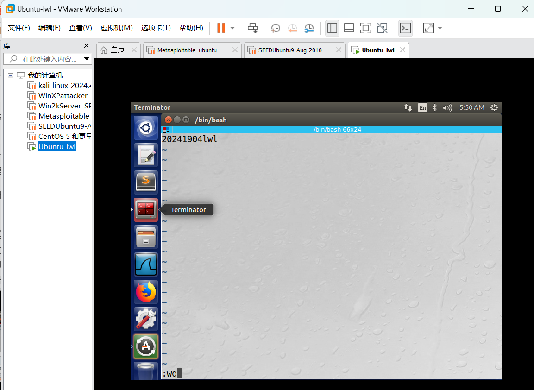Open the sound volume indicator
The width and height of the screenshot is (534, 390).
click(447, 107)
